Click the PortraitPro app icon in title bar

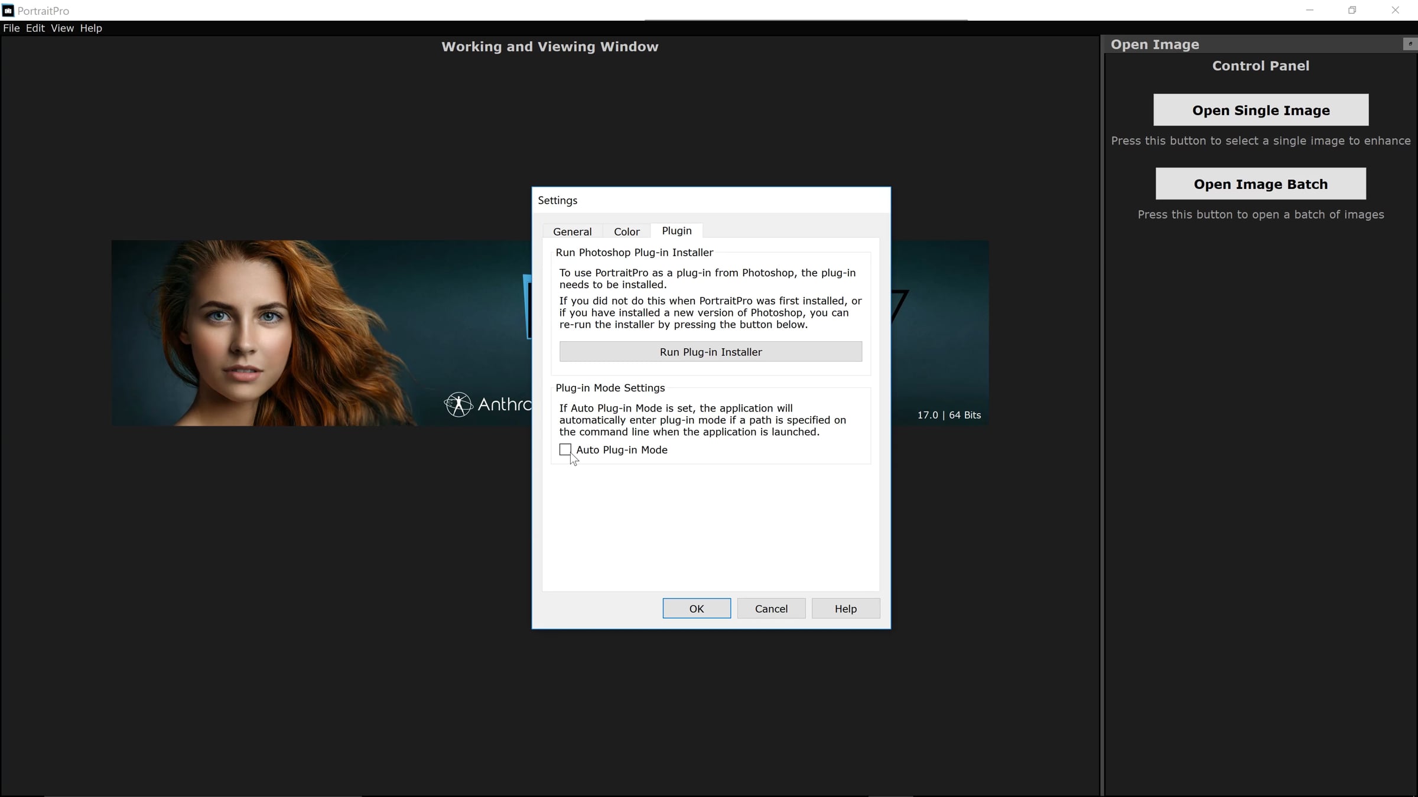(8, 11)
